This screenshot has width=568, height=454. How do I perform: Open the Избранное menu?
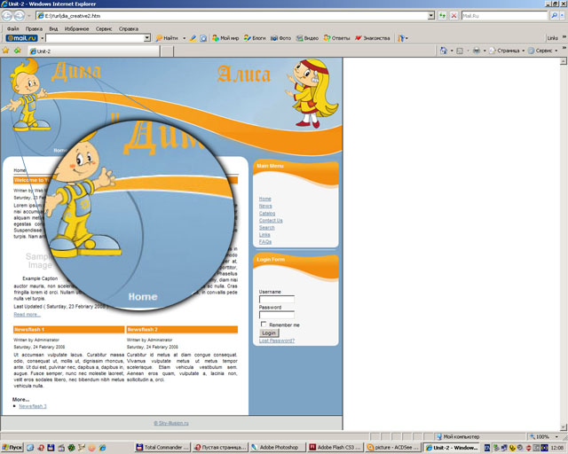[x=77, y=28]
